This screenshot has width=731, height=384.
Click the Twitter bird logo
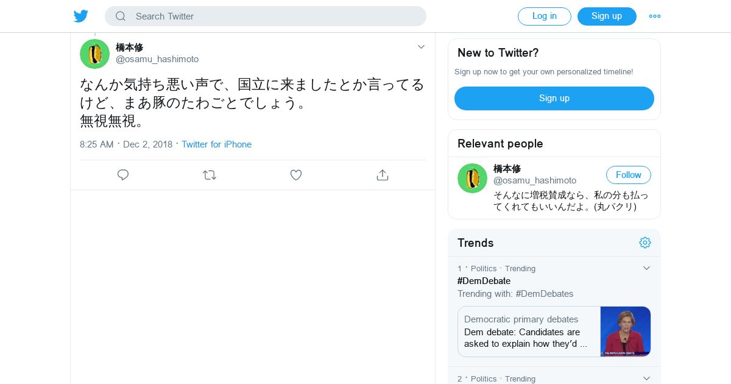click(81, 16)
